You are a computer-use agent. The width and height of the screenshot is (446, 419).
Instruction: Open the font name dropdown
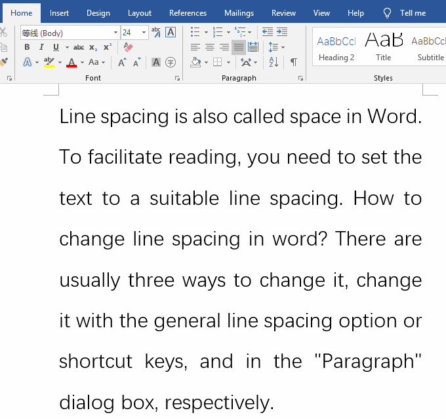(116, 32)
